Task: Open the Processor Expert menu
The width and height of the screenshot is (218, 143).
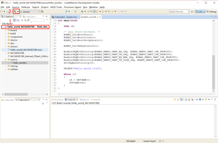Action: point(73,7)
